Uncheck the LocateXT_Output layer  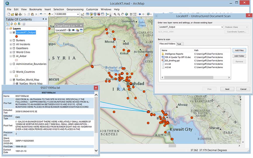(14, 32)
